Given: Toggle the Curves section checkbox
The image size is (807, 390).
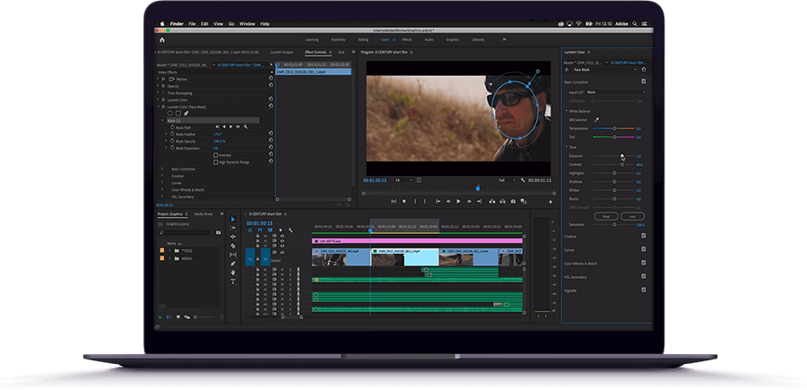Looking at the screenshot, I should click(643, 249).
